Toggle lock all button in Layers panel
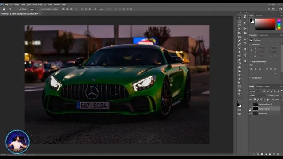 click(268, 99)
